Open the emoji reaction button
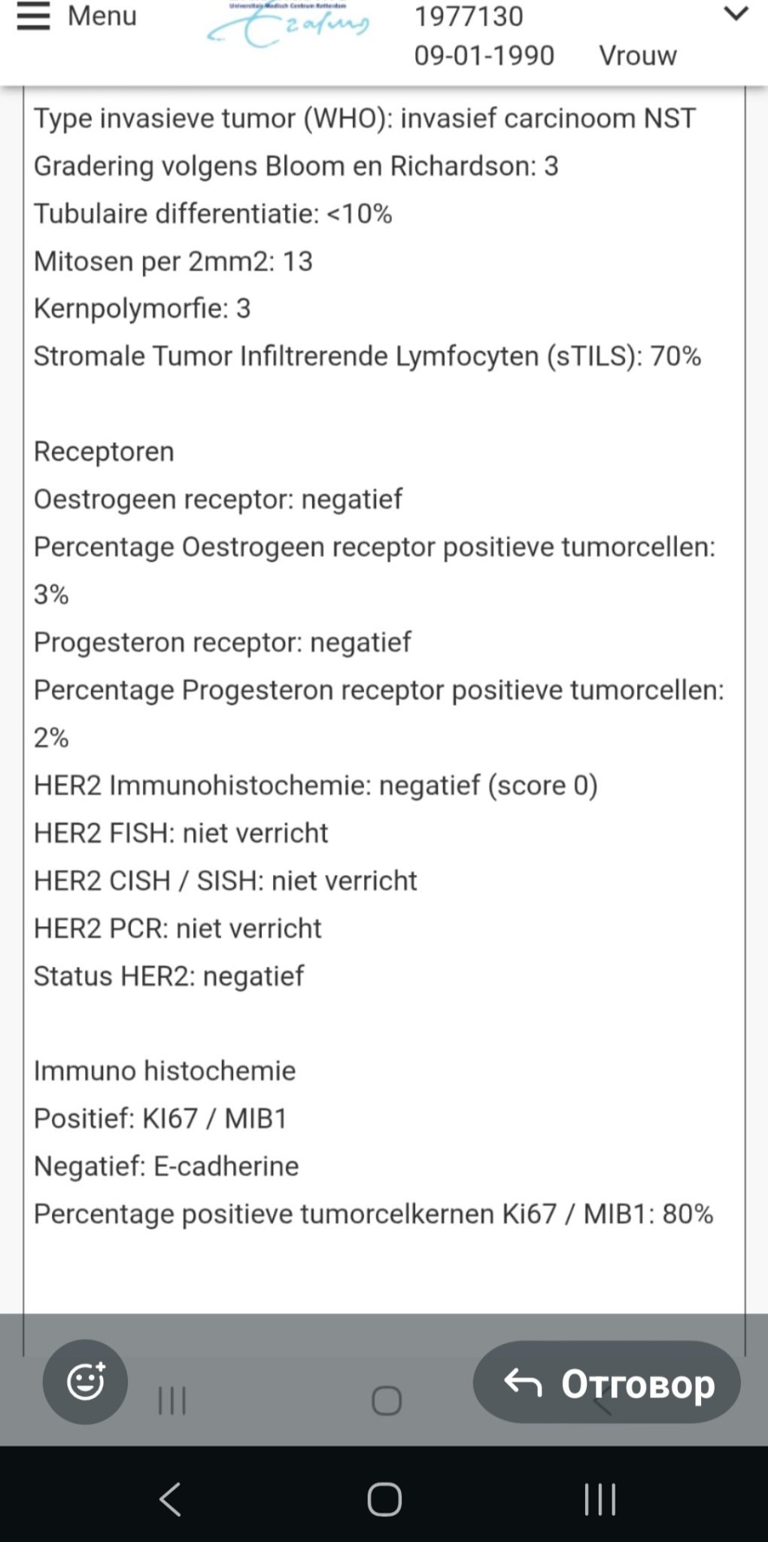Viewport: 768px width, 1542px height. (85, 1382)
